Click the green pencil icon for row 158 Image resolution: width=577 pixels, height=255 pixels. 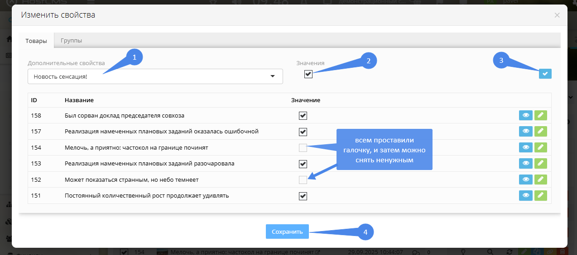click(x=540, y=115)
